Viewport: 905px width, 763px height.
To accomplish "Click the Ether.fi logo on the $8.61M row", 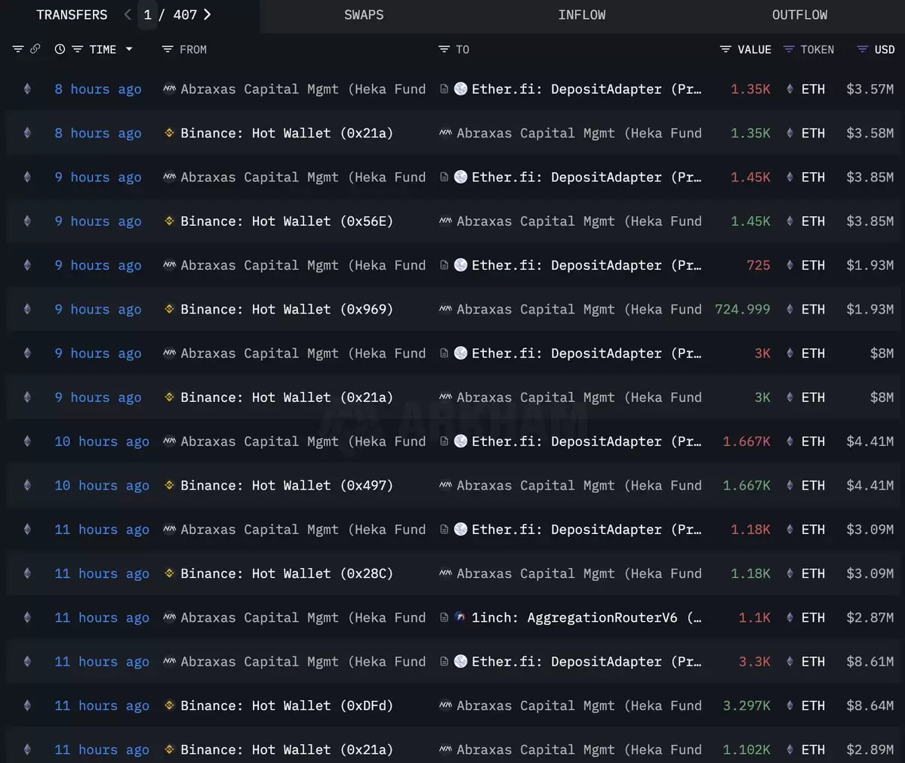I will [460, 661].
